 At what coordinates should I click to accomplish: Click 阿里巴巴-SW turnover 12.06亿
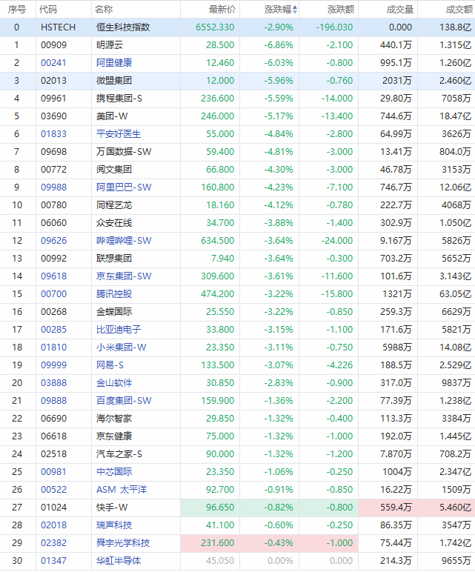(x=455, y=187)
